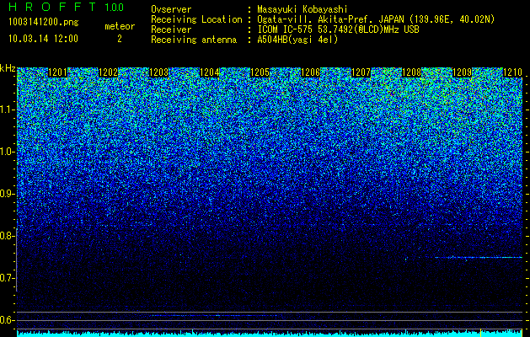This screenshot has width=530, height=337.
Task: Click the yellow marker in the bottom intensity strip
Action: 480,332
